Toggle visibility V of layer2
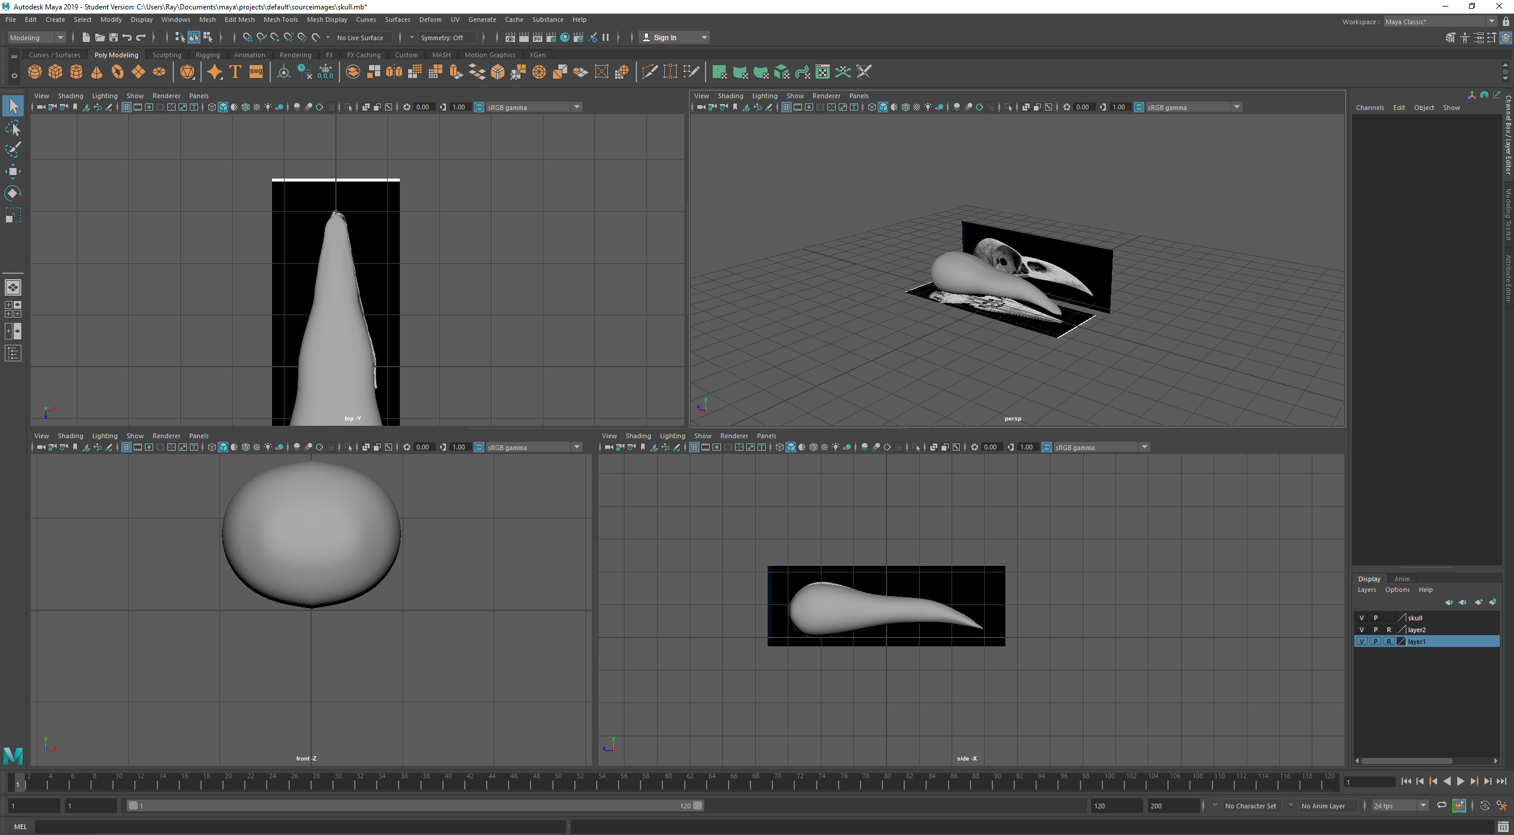Screen dimensions: 1514x835 [1362, 630]
